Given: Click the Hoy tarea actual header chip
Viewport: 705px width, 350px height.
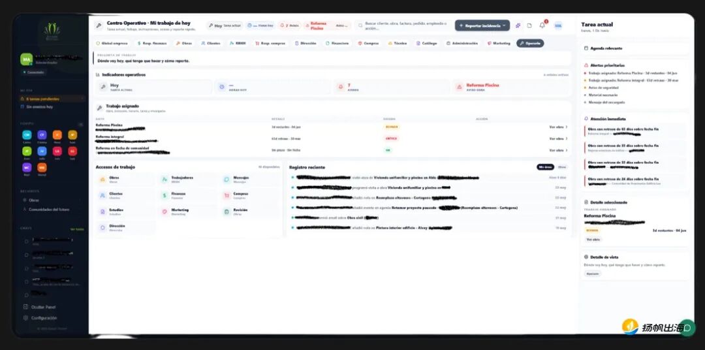Looking at the screenshot, I should 225,25.
